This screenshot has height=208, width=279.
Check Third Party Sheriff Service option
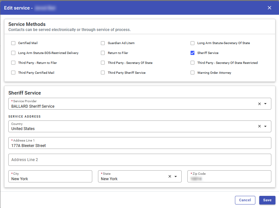pos(103,73)
